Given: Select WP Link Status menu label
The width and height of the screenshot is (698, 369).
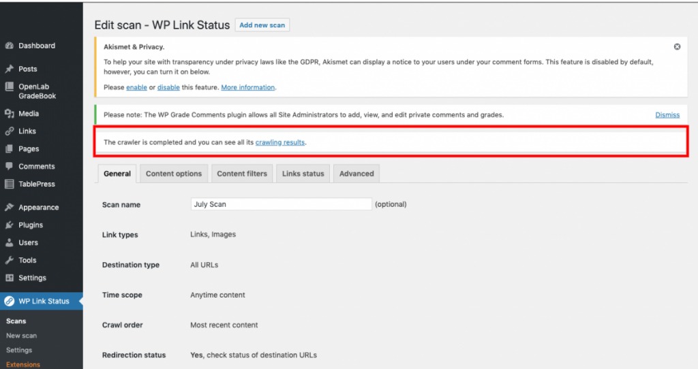Looking at the screenshot, I should (44, 301).
